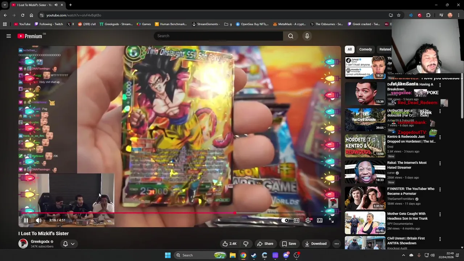The width and height of the screenshot is (464, 261).
Task: Select the Related filter chip
Action: click(x=385, y=49)
